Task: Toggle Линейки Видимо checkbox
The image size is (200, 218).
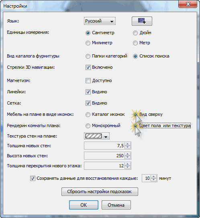Action: 88,92
